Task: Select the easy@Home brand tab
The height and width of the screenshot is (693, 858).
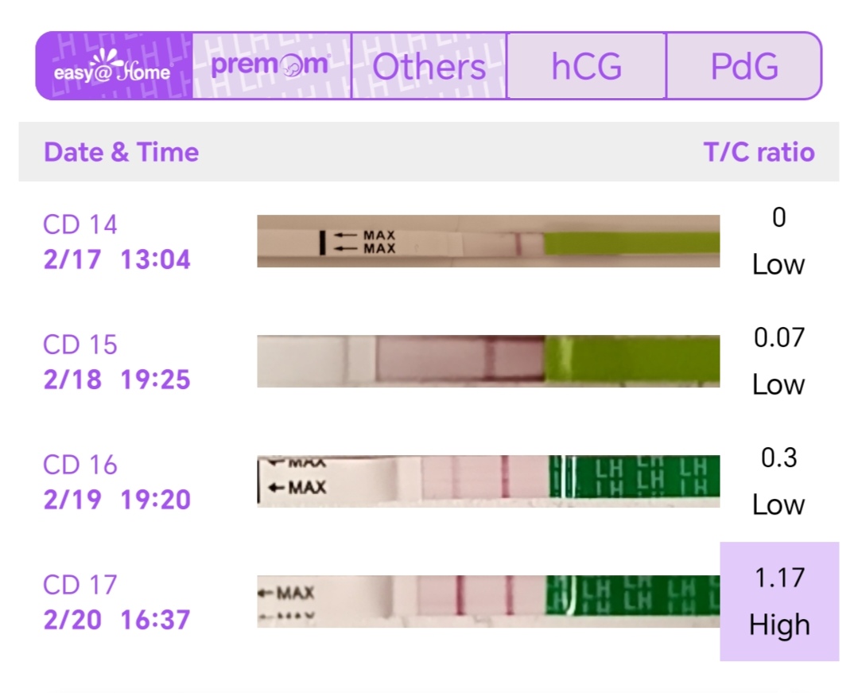Action: pyautogui.click(x=113, y=67)
